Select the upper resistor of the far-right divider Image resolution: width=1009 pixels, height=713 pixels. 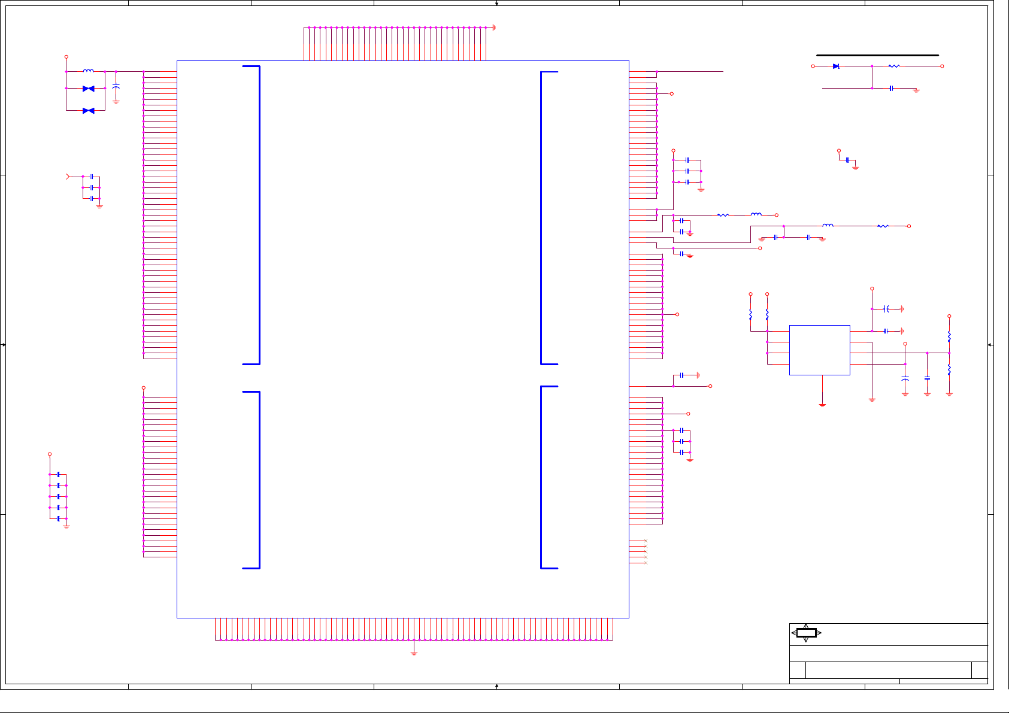[949, 336]
